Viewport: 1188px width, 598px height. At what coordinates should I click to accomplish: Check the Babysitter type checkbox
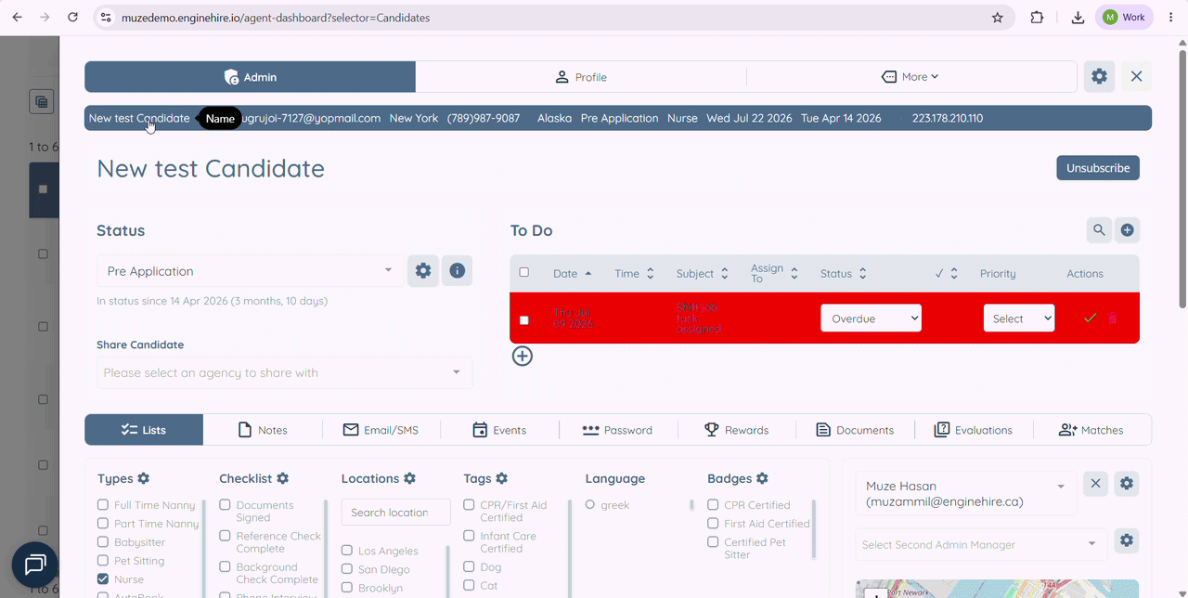pyautogui.click(x=103, y=542)
